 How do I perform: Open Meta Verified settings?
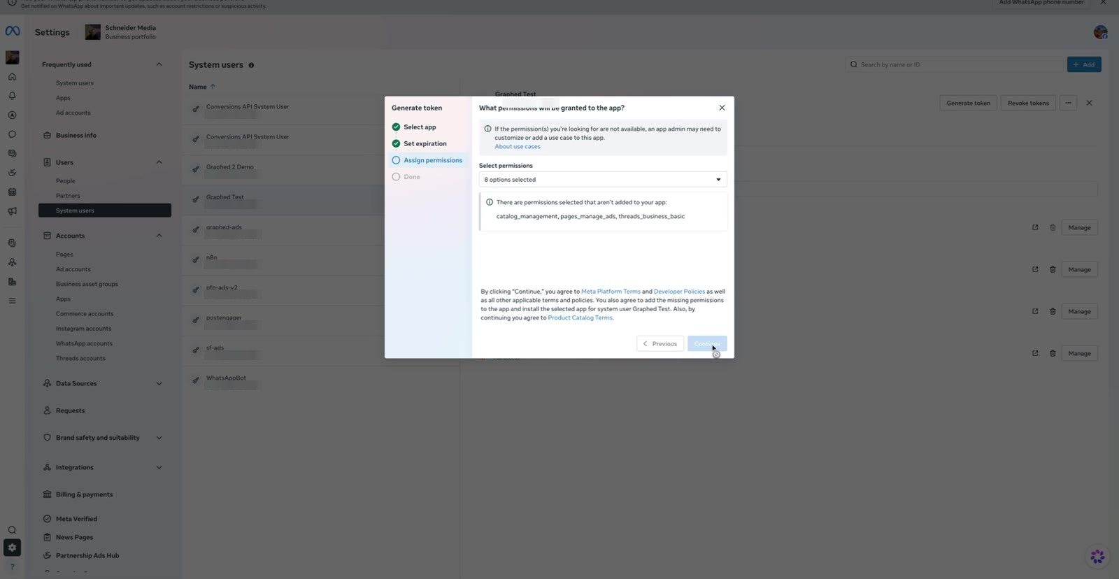coord(76,519)
